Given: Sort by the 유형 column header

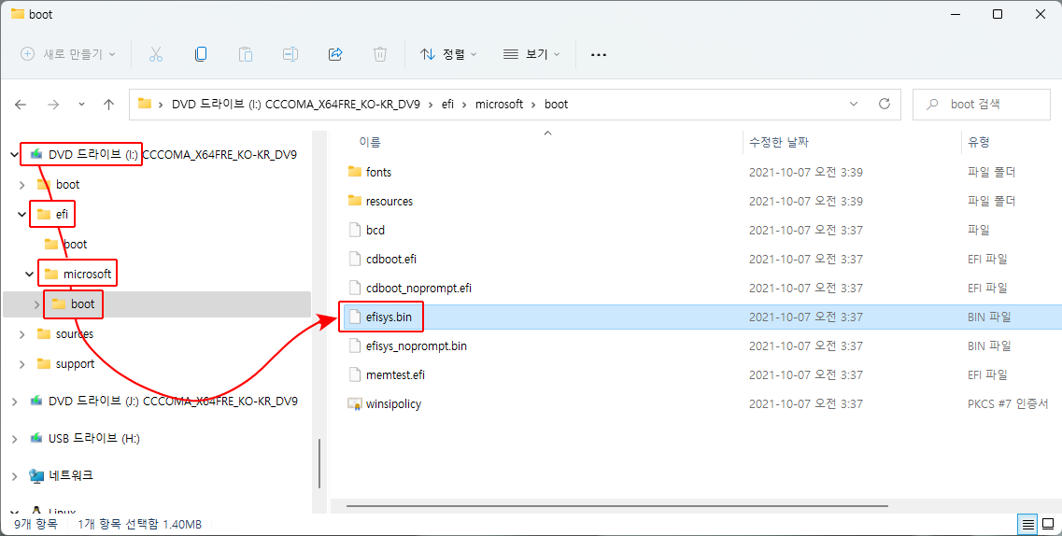Looking at the screenshot, I should pyautogui.click(x=979, y=142).
